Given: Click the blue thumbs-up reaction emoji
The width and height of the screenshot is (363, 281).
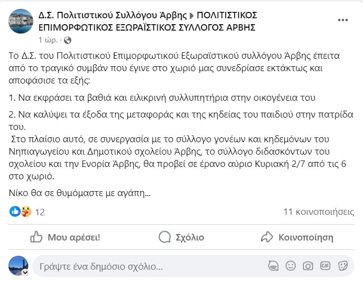Looking at the screenshot, I should click(14, 212).
